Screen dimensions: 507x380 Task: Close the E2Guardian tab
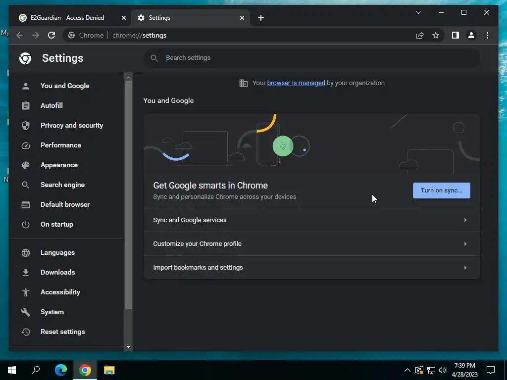point(123,18)
